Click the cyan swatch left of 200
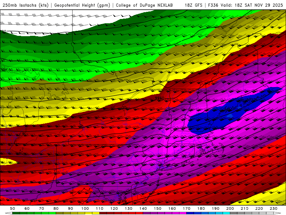This screenshot has width=286, height=215. tap(226, 213)
